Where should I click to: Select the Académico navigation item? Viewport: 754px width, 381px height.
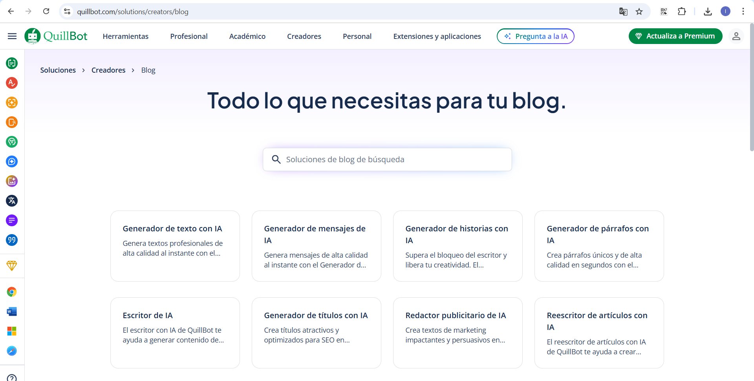point(247,36)
